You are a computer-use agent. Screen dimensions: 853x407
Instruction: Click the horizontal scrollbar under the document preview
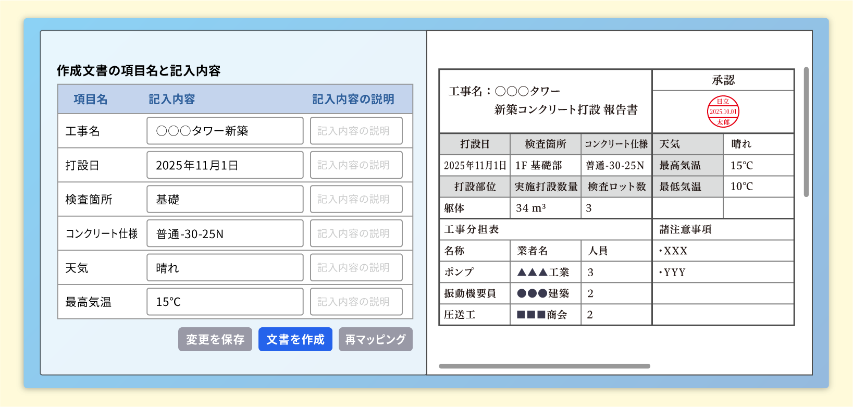tap(545, 366)
